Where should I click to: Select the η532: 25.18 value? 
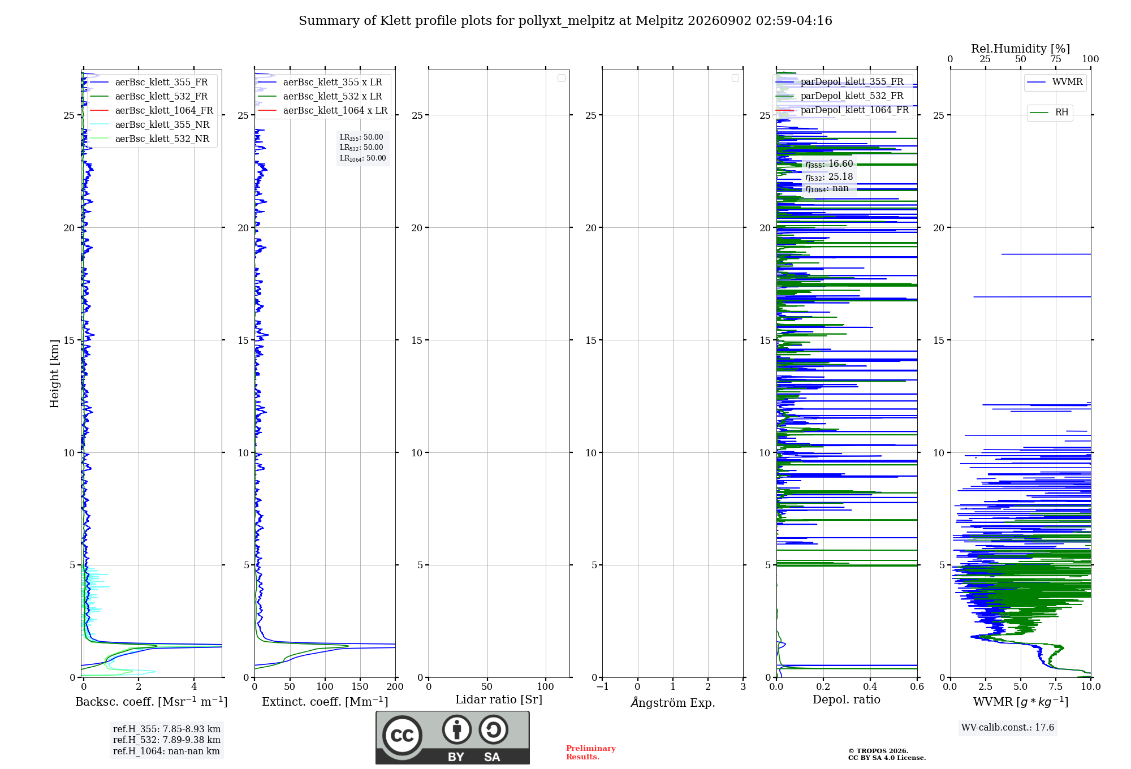[x=829, y=177]
